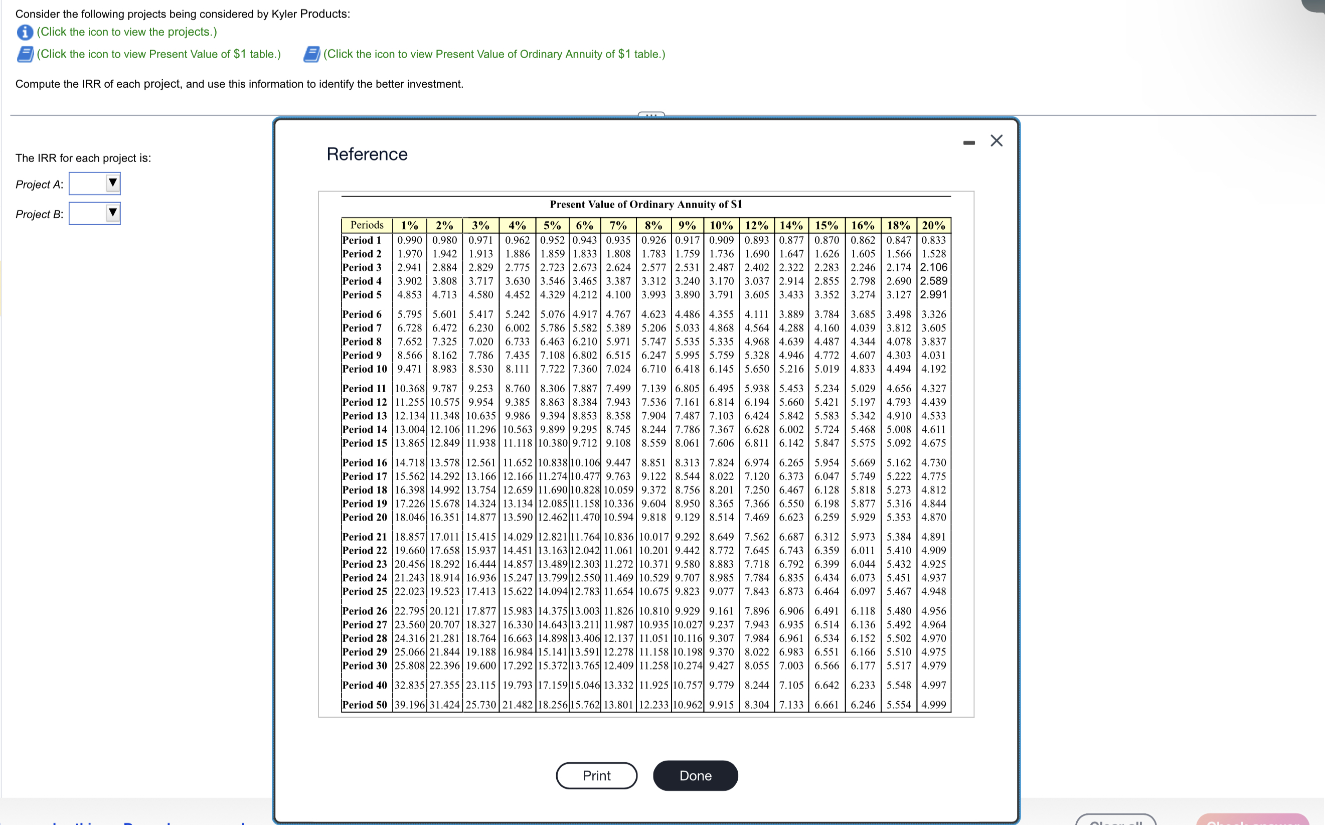
Task: Click the blue info icon for projects
Action: click(25, 32)
